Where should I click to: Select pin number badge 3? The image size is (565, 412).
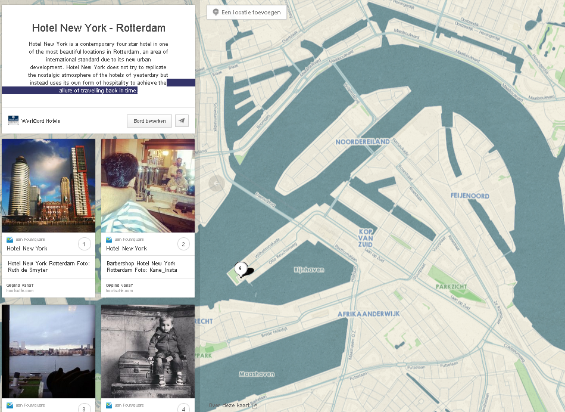pyautogui.click(x=84, y=409)
